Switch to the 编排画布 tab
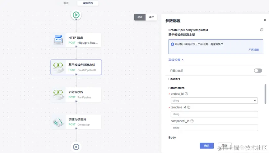Viewport: 269px width, 153px height. pos(88,3)
